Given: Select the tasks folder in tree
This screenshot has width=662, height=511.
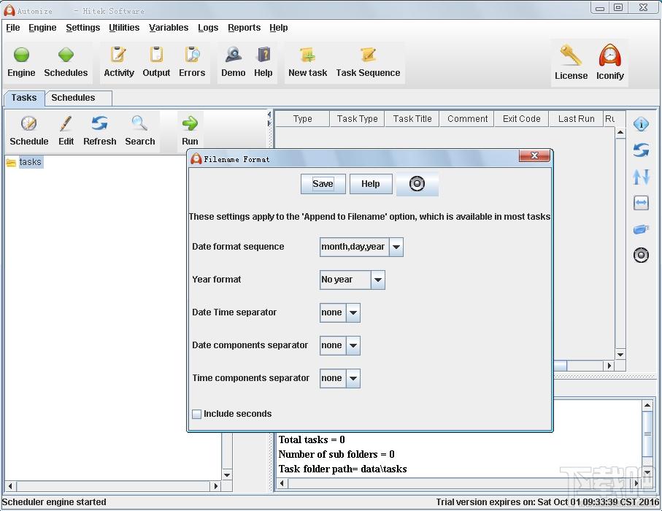Looking at the screenshot, I should tap(30, 162).
